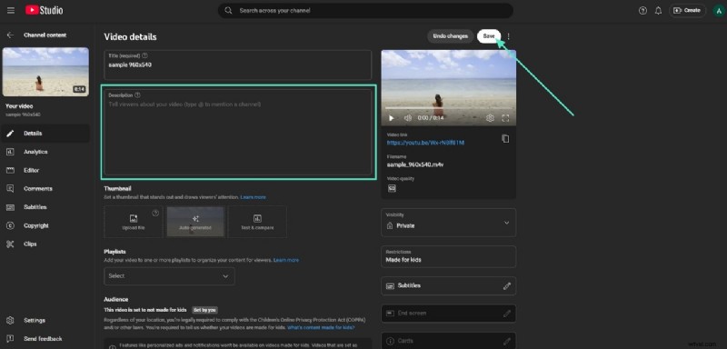Click the Set by you badge
This screenshot has height=349, width=727.
click(x=205, y=310)
